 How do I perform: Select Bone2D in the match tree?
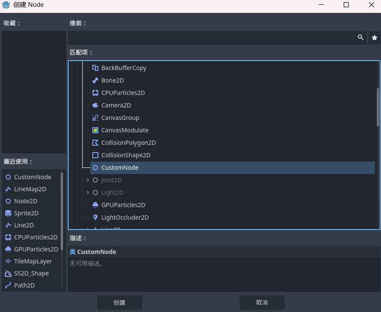(x=113, y=80)
